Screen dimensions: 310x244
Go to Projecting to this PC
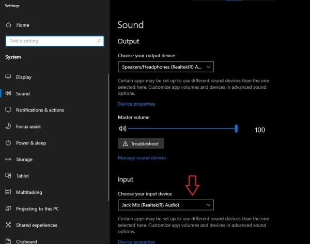pos(38,208)
